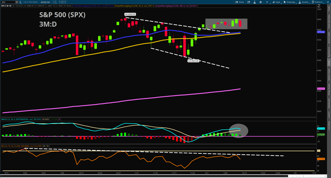331x178 pixels.
Task: Click the symbol actions icon beside SPX
Action: pos(20,2)
